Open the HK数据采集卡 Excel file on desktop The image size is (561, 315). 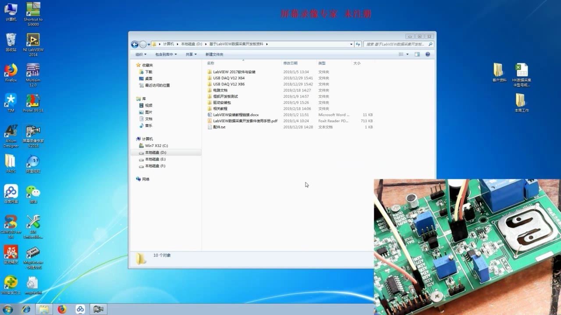522,75
